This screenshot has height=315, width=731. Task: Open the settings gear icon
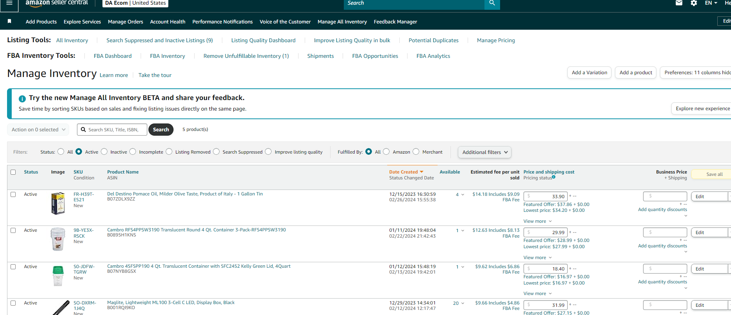694,3
